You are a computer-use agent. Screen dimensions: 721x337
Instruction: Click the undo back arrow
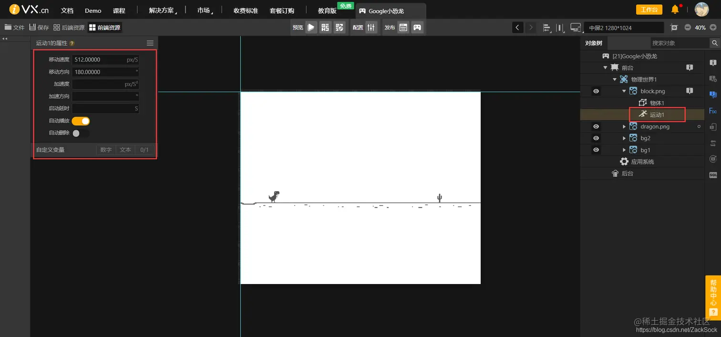[x=518, y=28]
